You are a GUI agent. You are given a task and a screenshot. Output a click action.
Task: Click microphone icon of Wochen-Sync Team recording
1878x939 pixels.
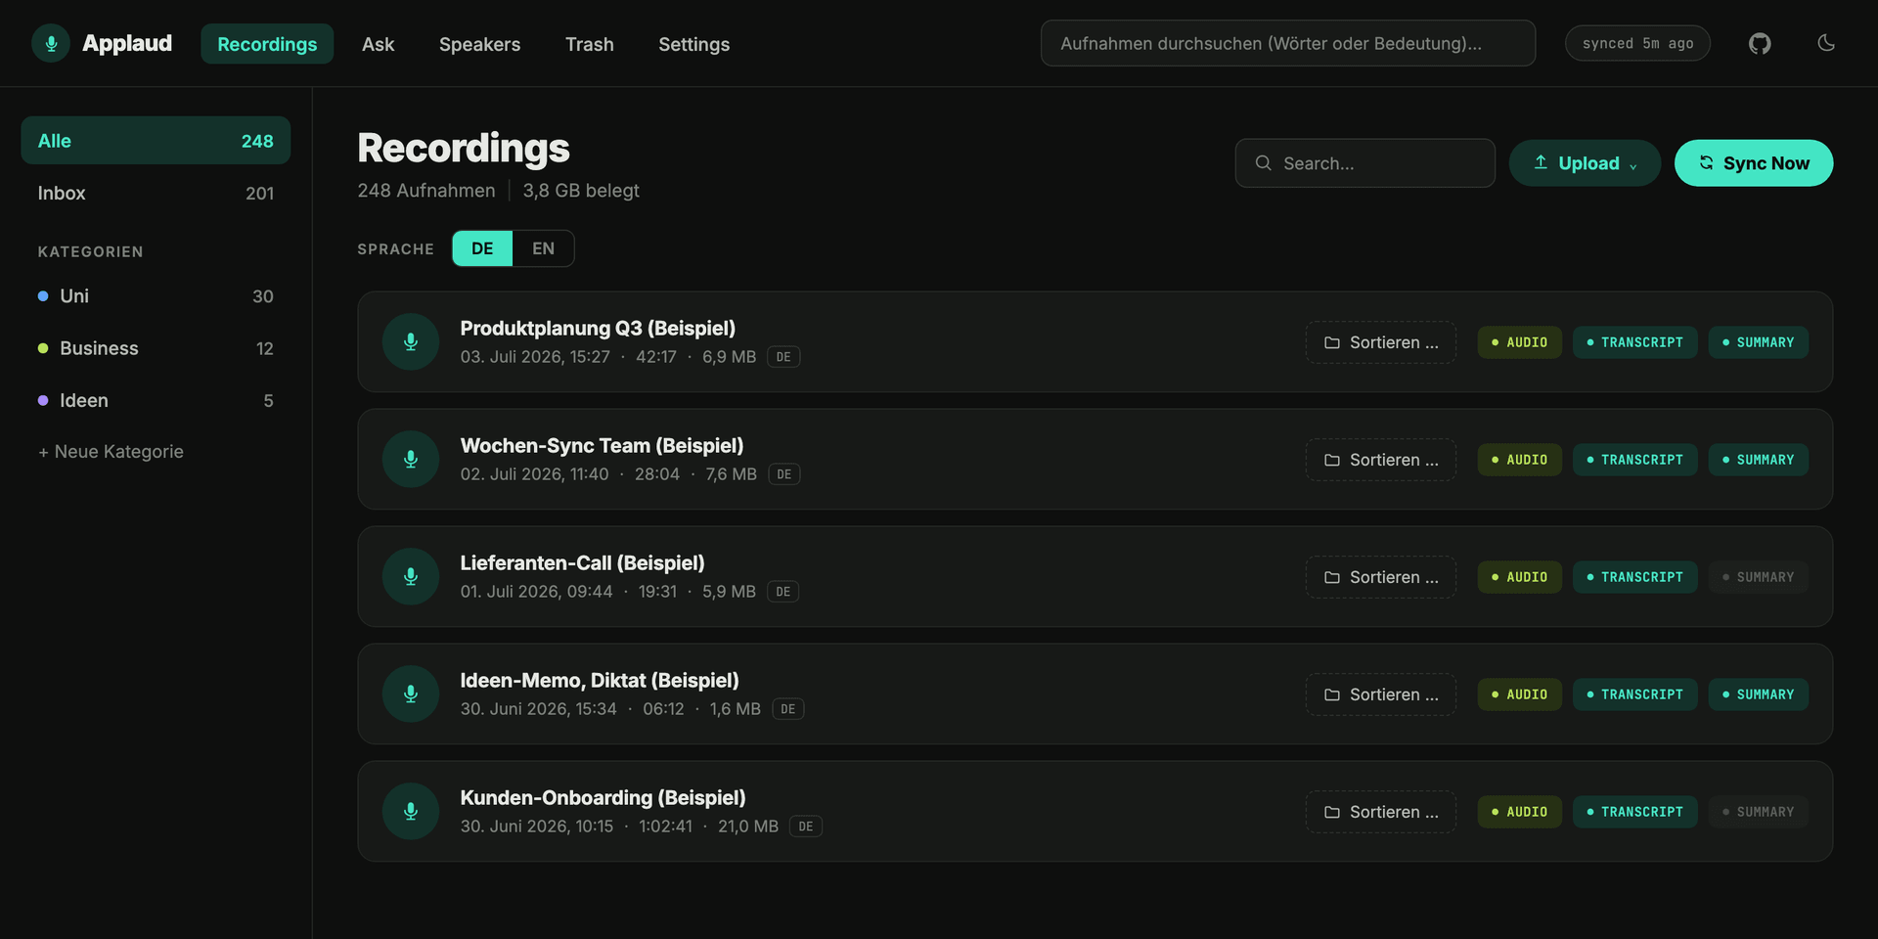click(x=411, y=459)
